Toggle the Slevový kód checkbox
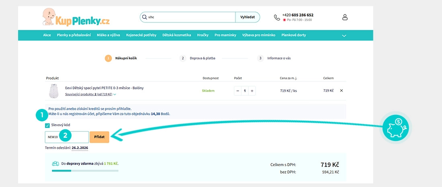This screenshot has height=187, width=442. pyautogui.click(x=47, y=125)
